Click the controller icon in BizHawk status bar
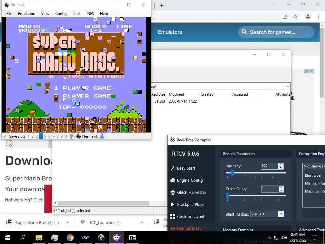Image resolution: width=325 pixels, height=244 pixels. coord(72,136)
